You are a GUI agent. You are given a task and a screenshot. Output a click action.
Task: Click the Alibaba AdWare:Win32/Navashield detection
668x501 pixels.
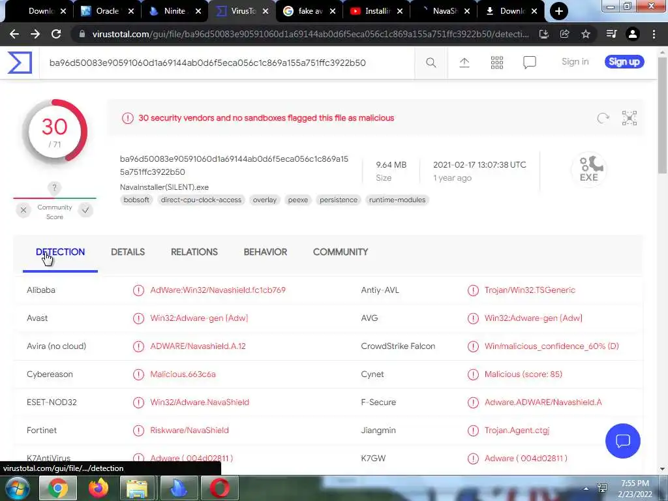[x=218, y=290]
